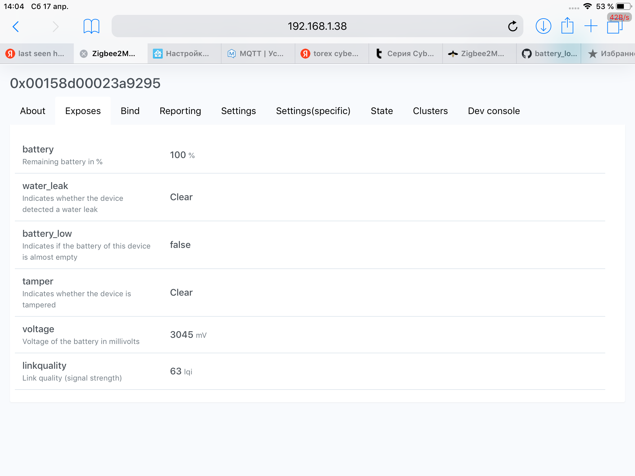Switch to the Bind tab
Viewport: 635px width, 476px height.
(x=130, y=111)
